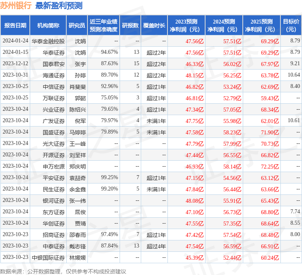The height and width of the screenshot is (275, 302).
Task: Click target price 10.64
Action: point(294,75)
